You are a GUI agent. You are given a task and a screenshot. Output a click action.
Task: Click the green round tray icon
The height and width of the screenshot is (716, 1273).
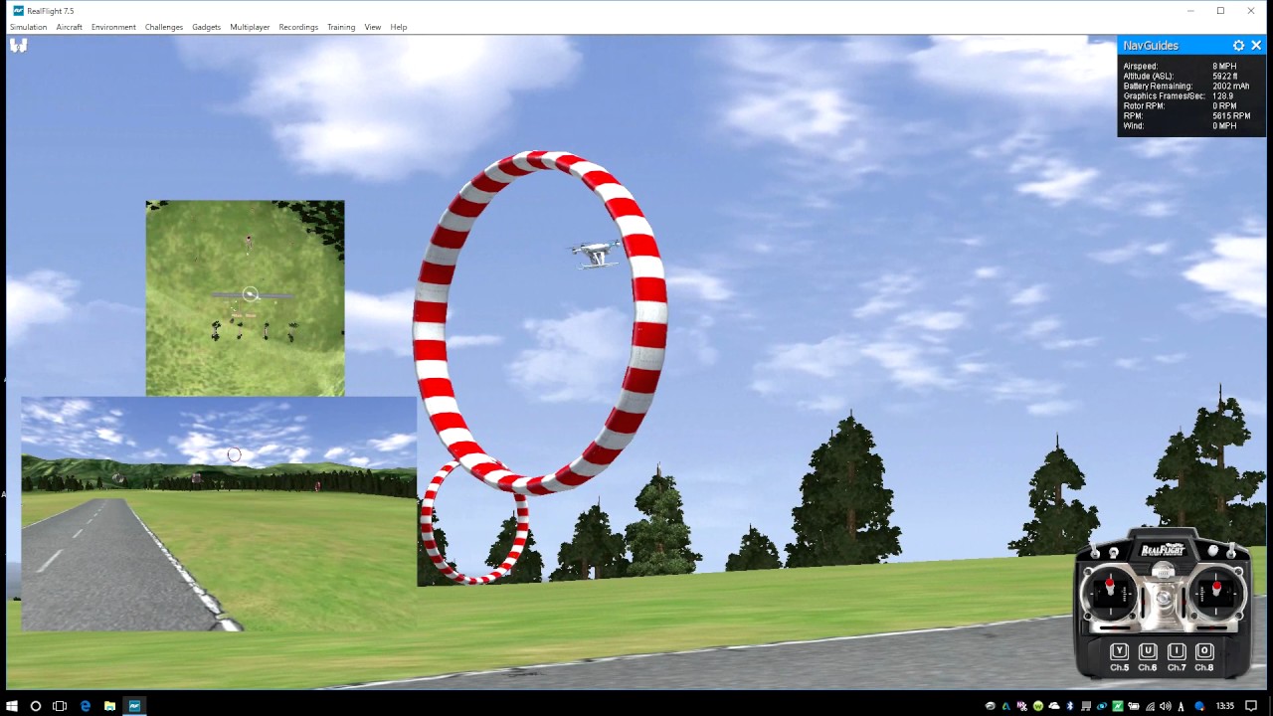pyautogui.click(x=1038, y=706)
